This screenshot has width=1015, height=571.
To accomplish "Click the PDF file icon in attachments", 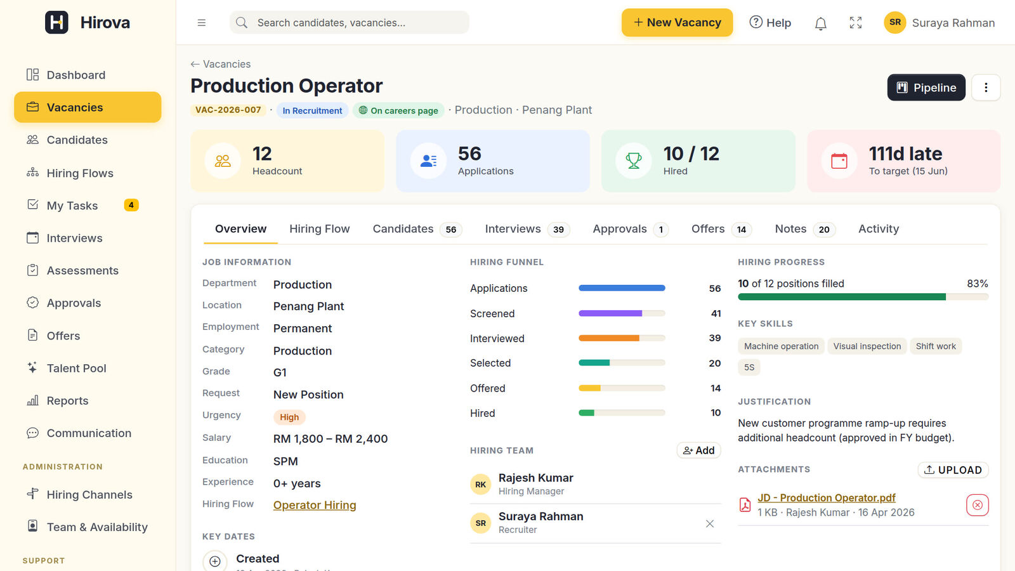I will pos(745,505).
